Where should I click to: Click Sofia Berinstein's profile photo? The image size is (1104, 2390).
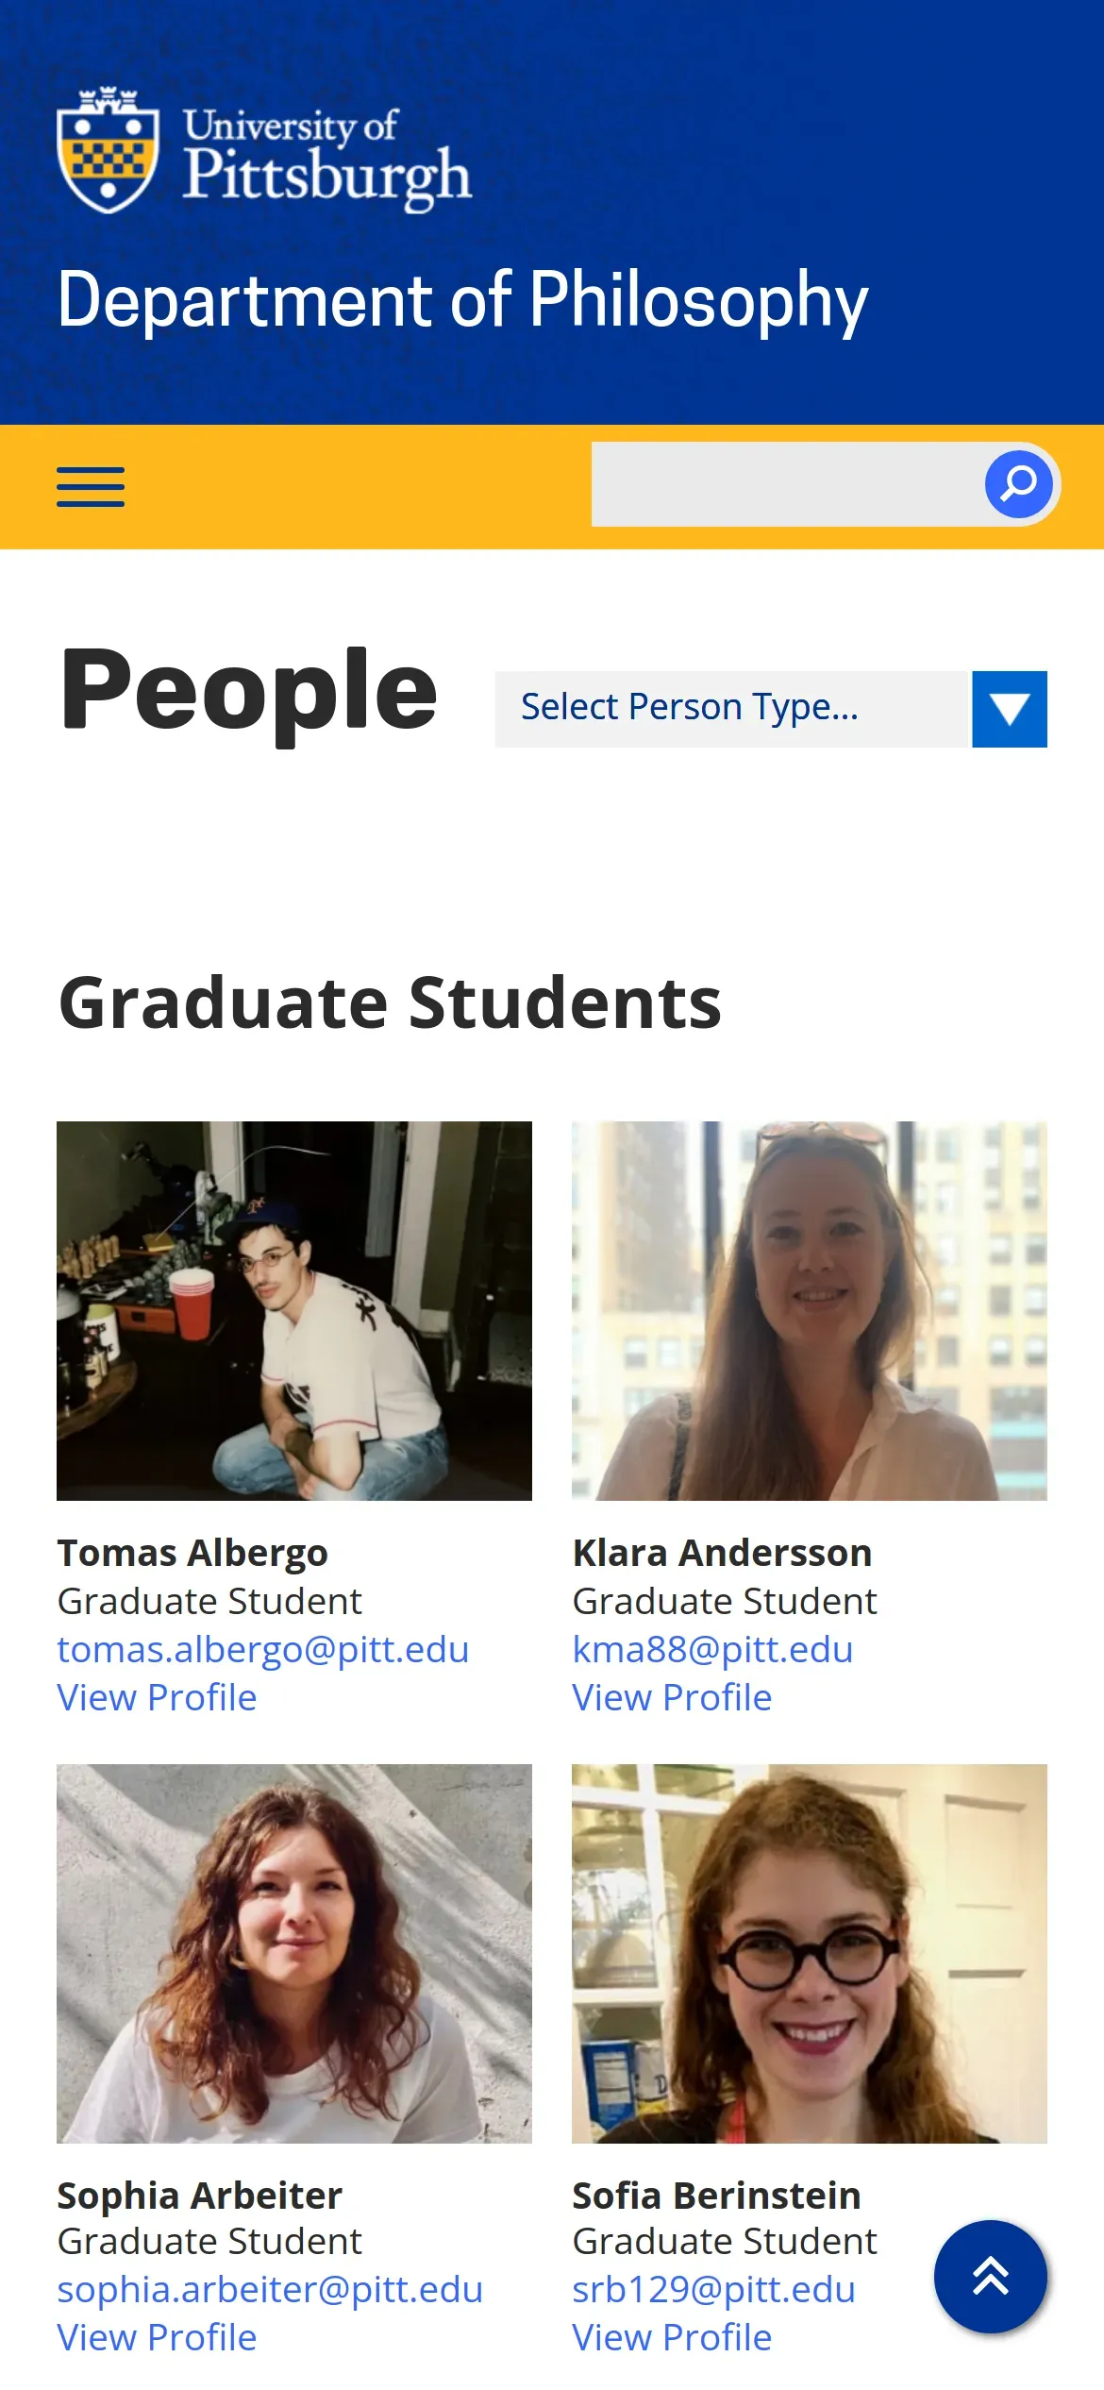pos(810,1953)
